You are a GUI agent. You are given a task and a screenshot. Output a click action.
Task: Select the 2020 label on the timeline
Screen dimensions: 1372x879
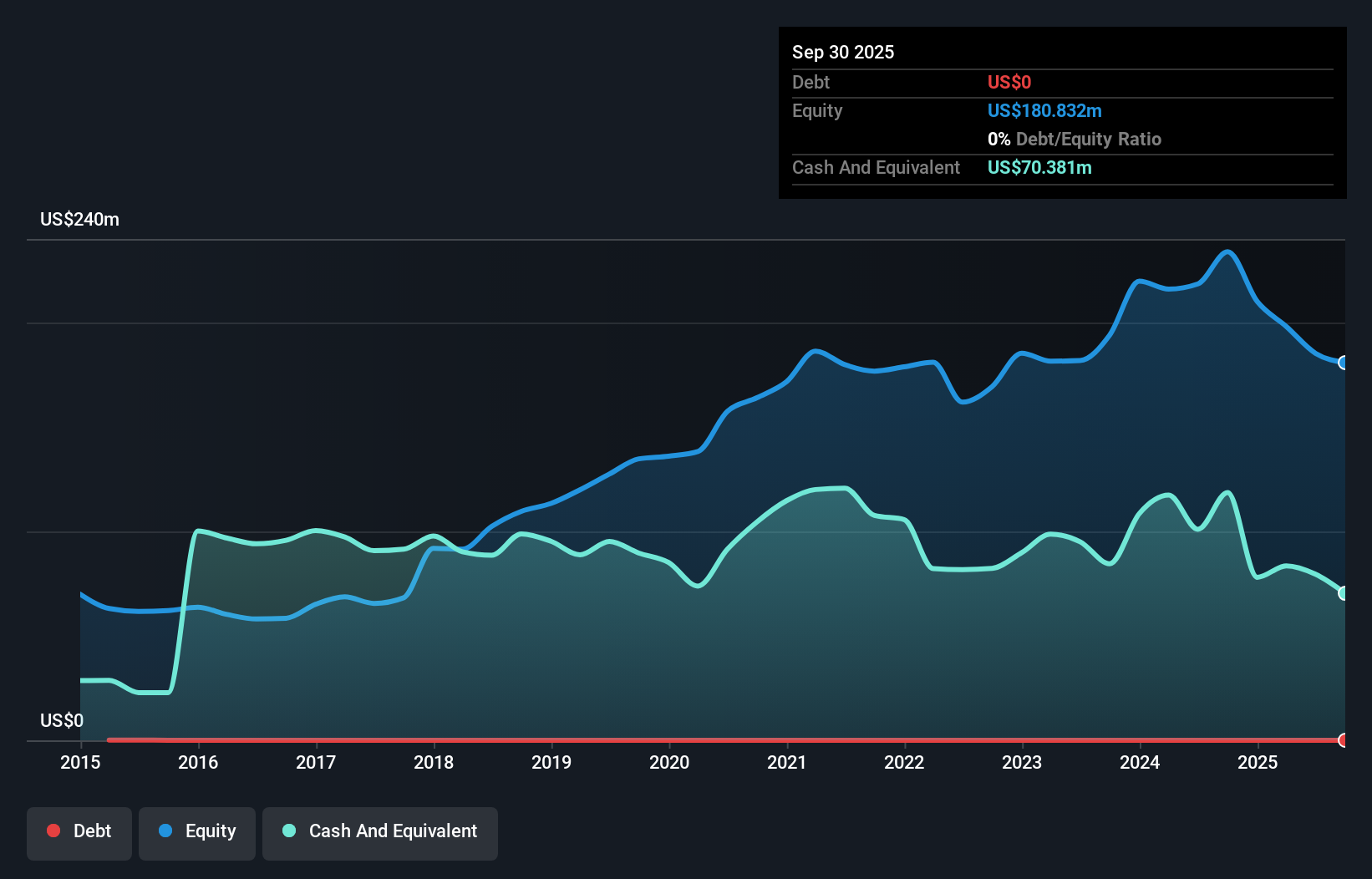(x=668, y=762)
